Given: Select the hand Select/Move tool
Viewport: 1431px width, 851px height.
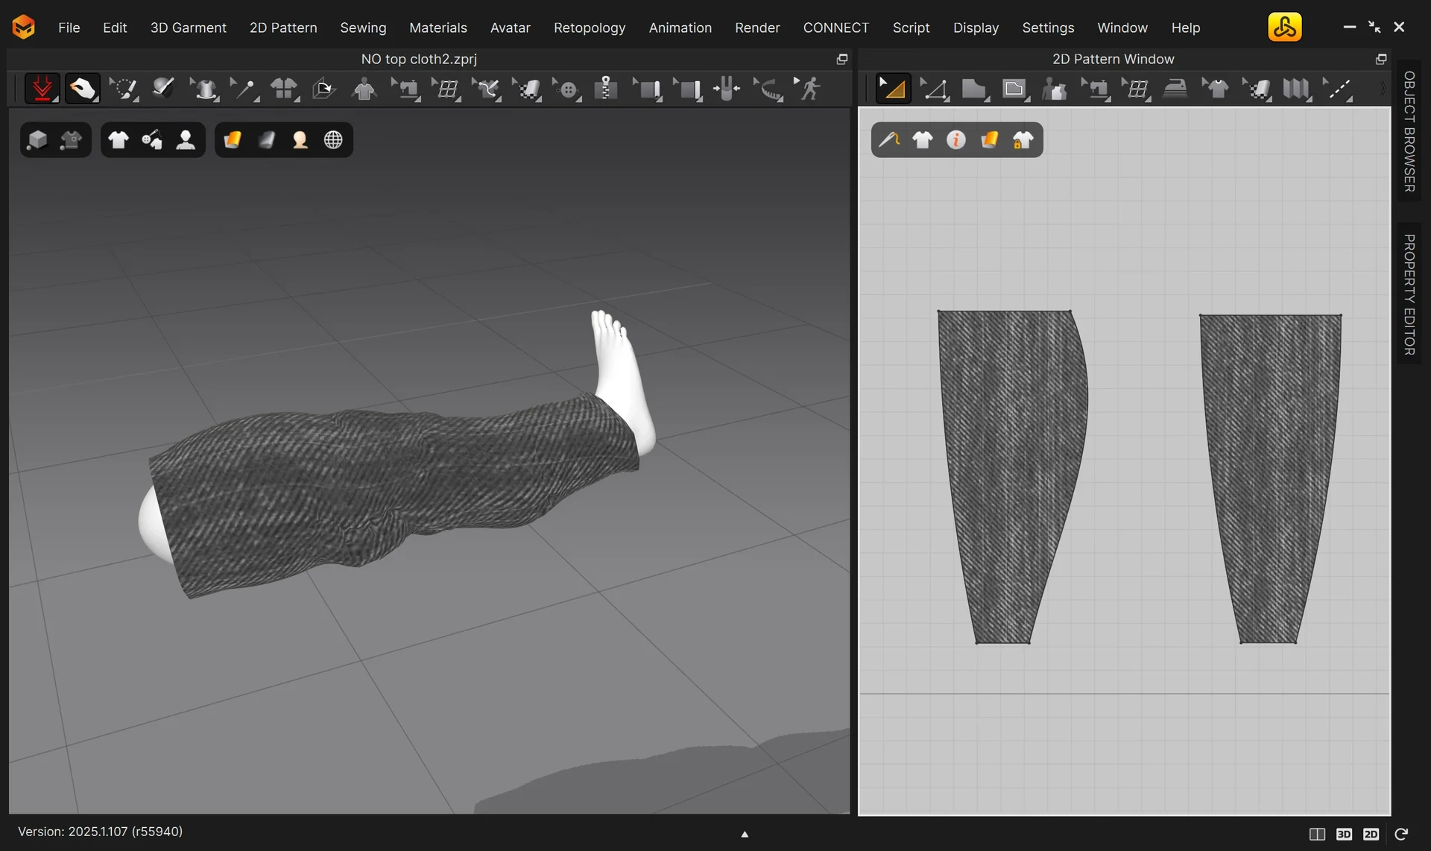Looking at the screenshot, I should (x=83, y=89).
